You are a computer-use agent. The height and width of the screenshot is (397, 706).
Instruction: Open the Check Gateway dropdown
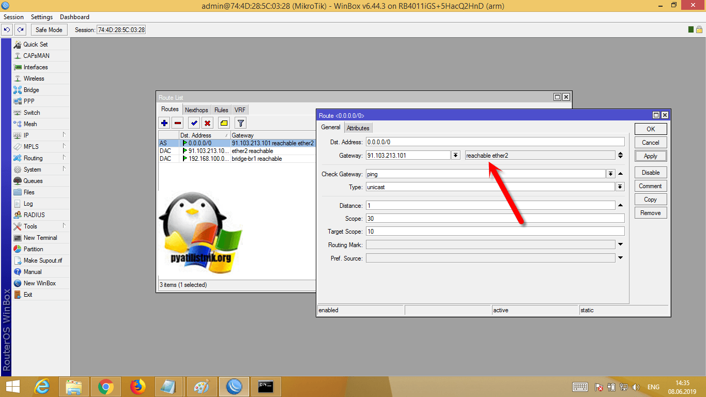click(610, 174)
